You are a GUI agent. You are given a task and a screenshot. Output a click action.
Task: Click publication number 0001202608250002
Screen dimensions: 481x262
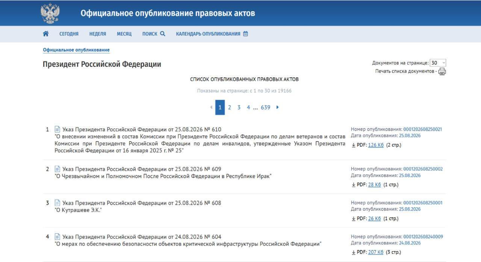423,169
